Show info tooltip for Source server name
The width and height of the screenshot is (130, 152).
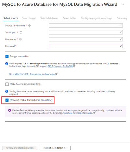30,25
